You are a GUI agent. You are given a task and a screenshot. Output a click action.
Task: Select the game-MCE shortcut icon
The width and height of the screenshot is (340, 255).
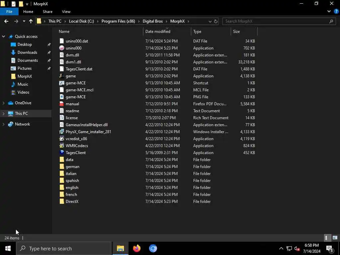coord(62,83)
